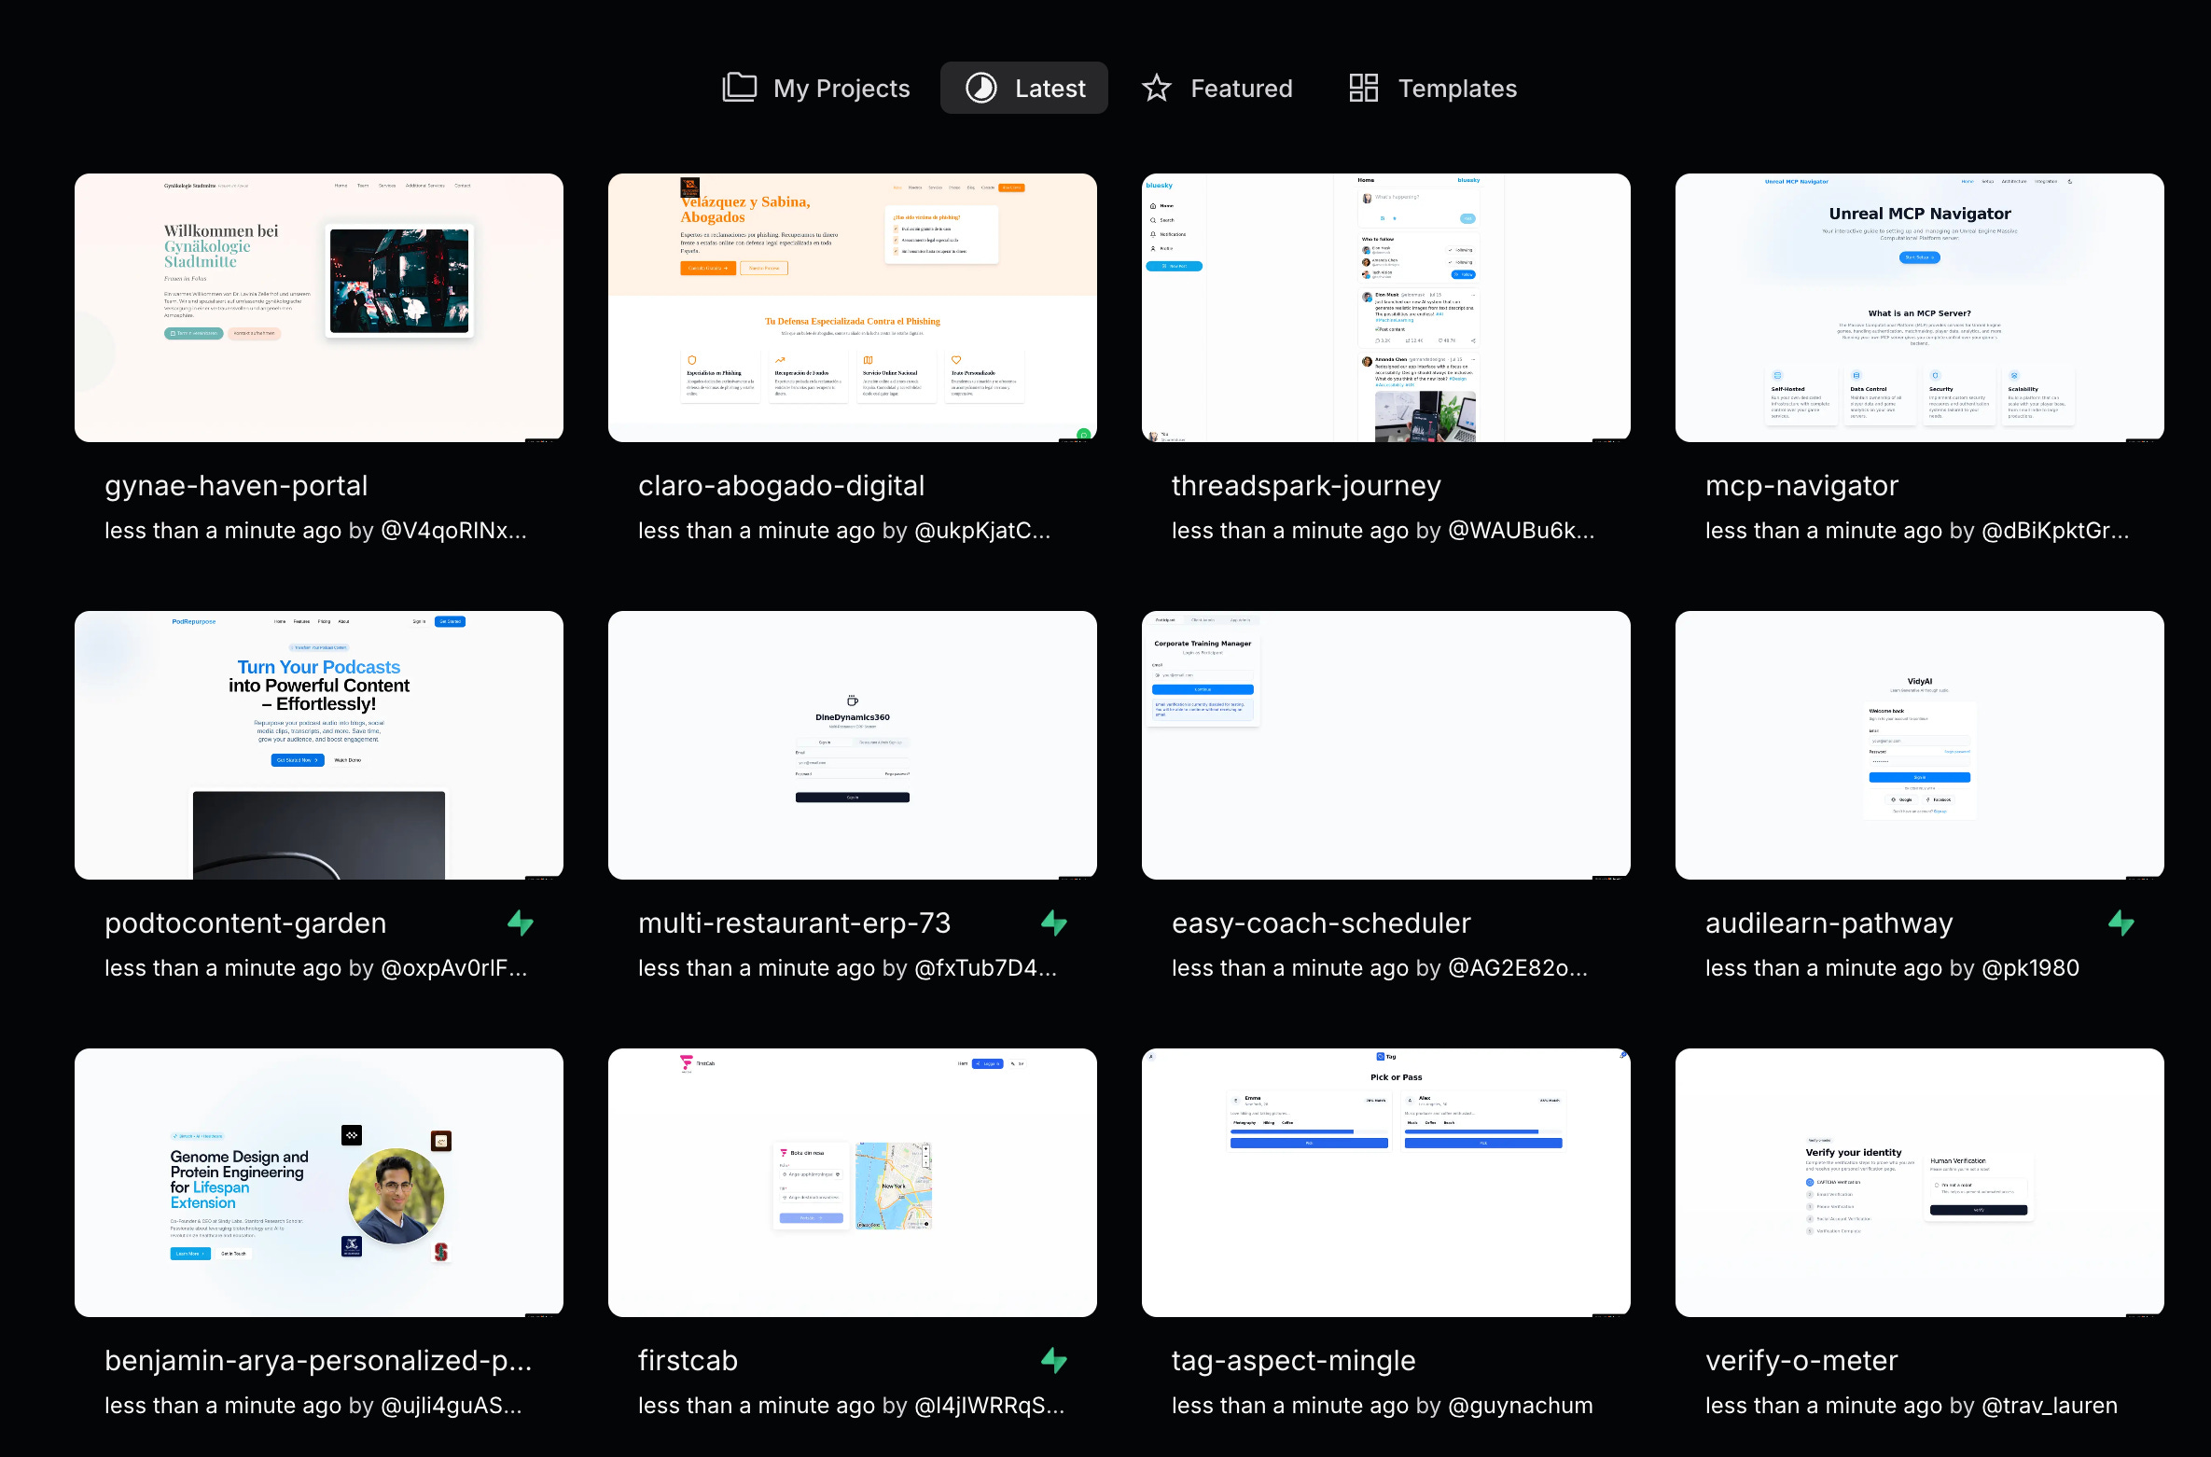
Task: Click green bolt icon on podtocontent-garden
Action: click(521, 923)
